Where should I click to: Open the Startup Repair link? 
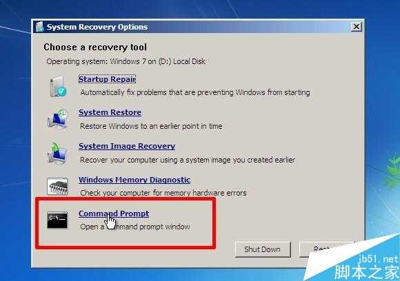107,79
